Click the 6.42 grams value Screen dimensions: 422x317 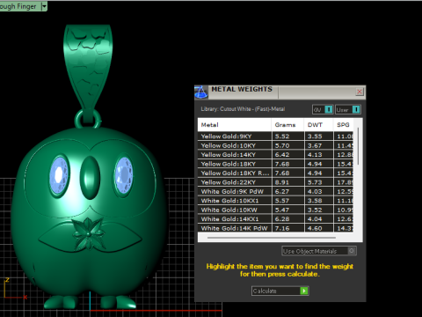pyautogui.click(x=282, y=155)
